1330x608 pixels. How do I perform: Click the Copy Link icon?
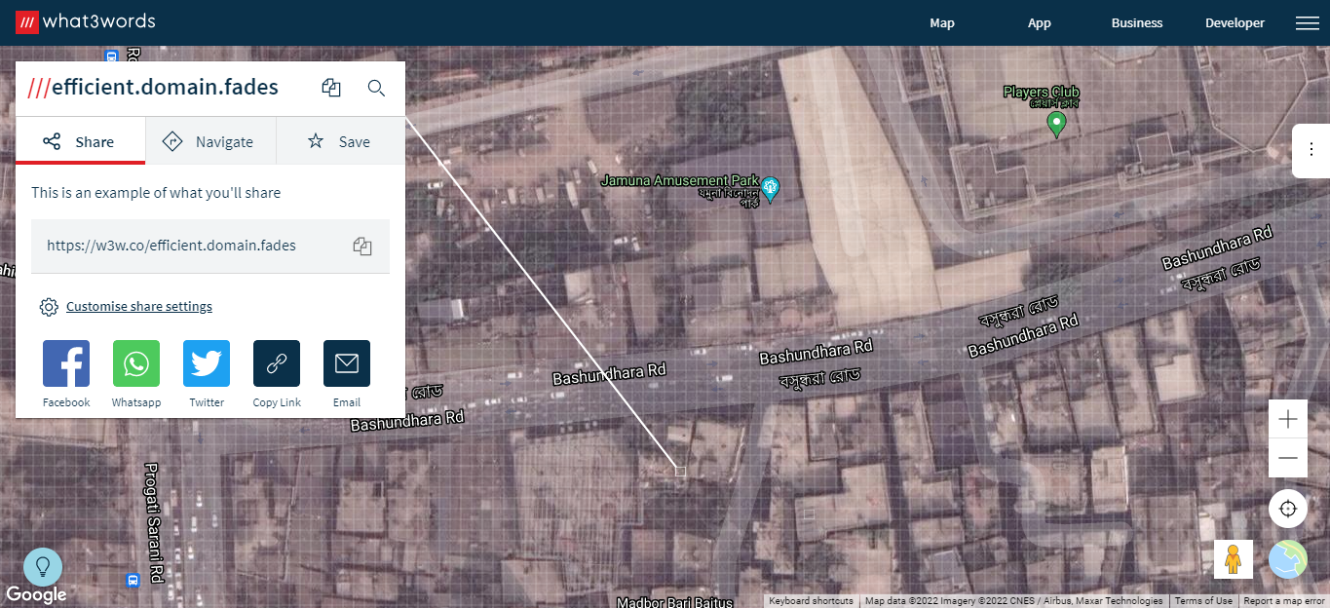point(277,363)
